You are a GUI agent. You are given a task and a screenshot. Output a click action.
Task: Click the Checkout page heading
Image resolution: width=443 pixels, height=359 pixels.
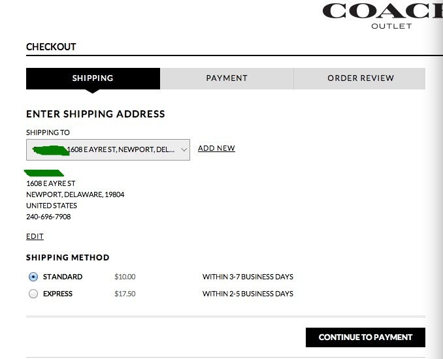[x=51, y=46]
